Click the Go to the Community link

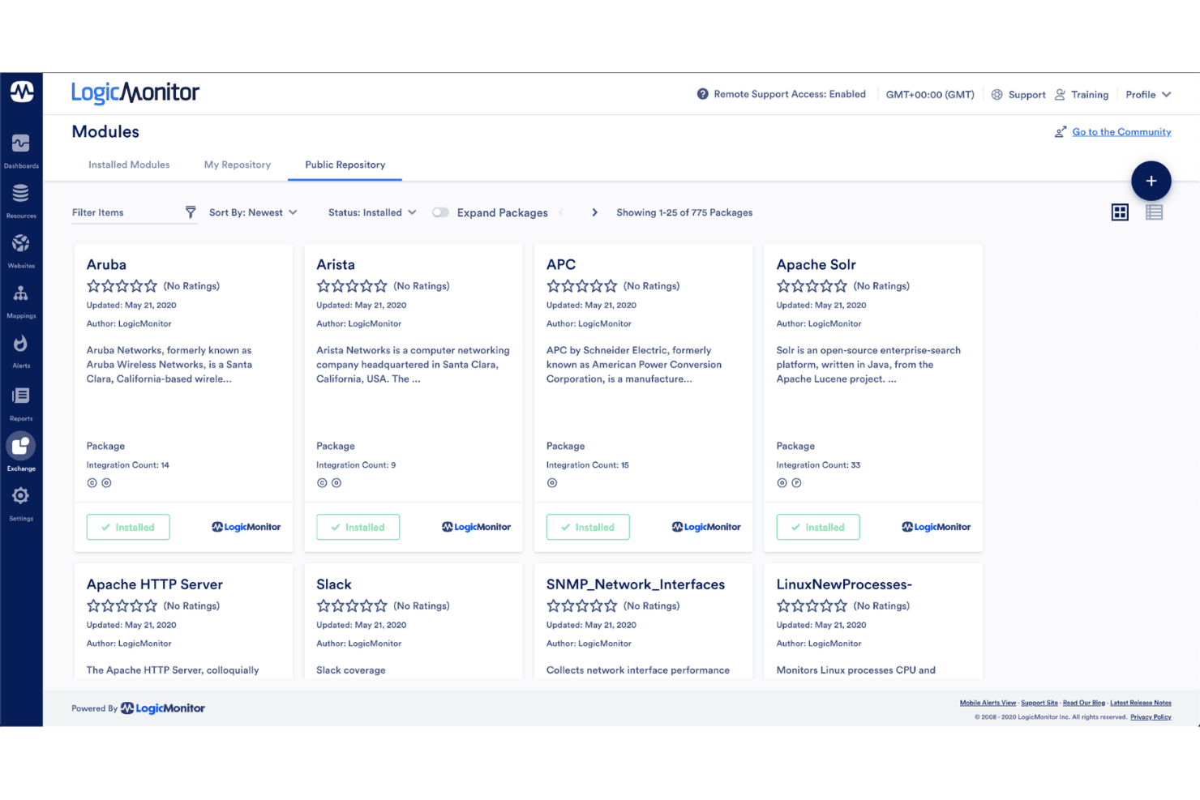(1121, 132)
